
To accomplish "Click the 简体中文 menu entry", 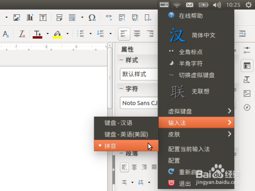I will (x=196, y=35).
